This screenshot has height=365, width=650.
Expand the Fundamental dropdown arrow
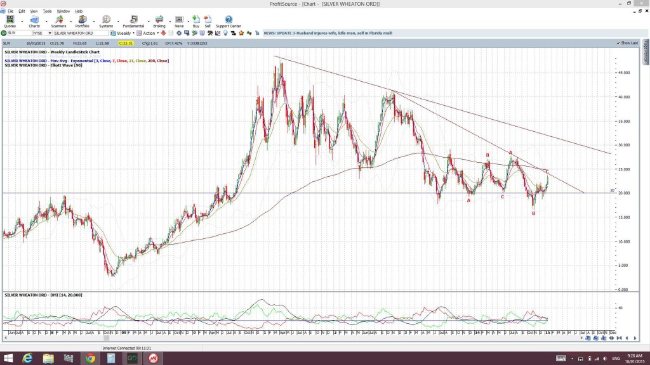point(149,22)
